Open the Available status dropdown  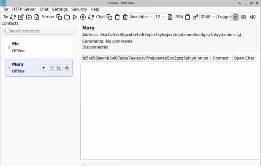[x=141, y=17]
